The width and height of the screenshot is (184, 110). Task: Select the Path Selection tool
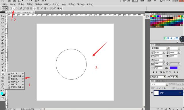[x=3, y=70]
